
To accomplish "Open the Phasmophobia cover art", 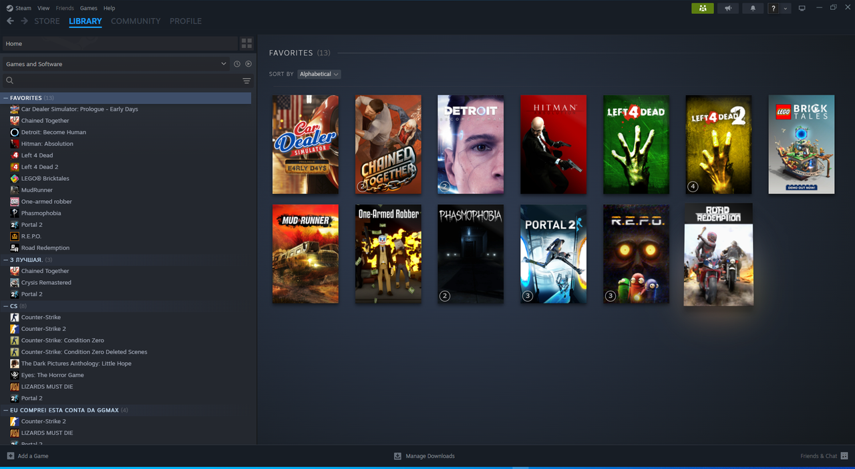I will click(471, 254).
